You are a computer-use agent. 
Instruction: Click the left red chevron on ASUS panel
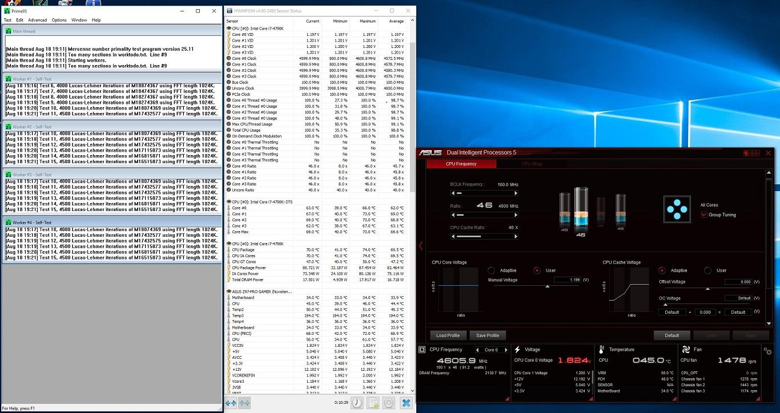(x=421, y=245)
